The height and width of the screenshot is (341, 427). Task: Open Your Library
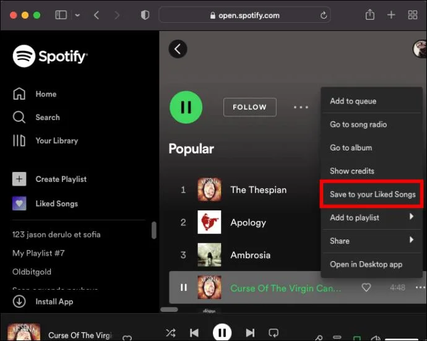tap(45, 140)
